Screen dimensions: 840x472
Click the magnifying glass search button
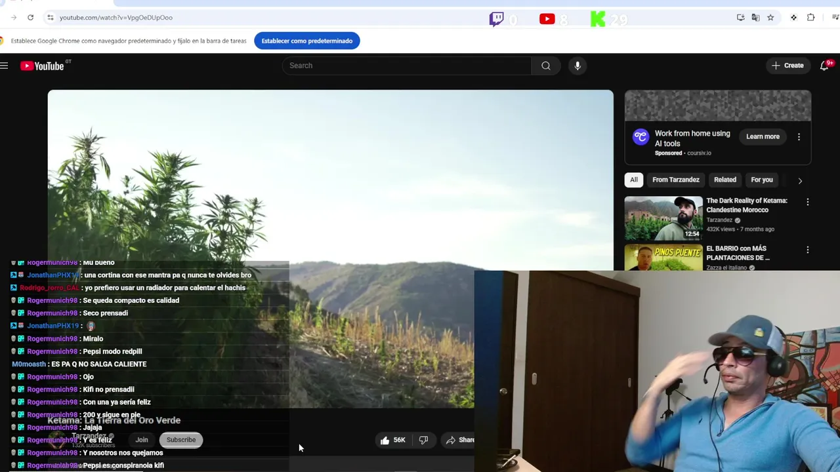(546, 66)
